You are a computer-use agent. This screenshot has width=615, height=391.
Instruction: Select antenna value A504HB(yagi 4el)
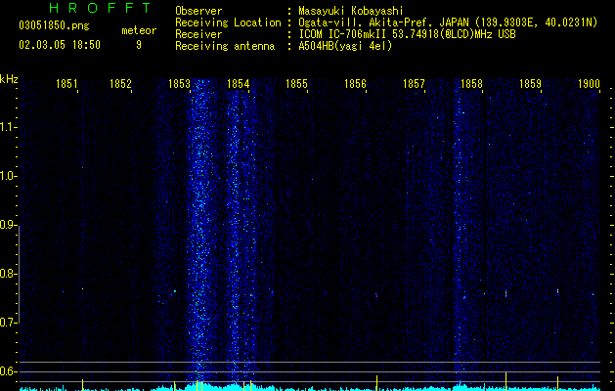[x=345, y=46]
